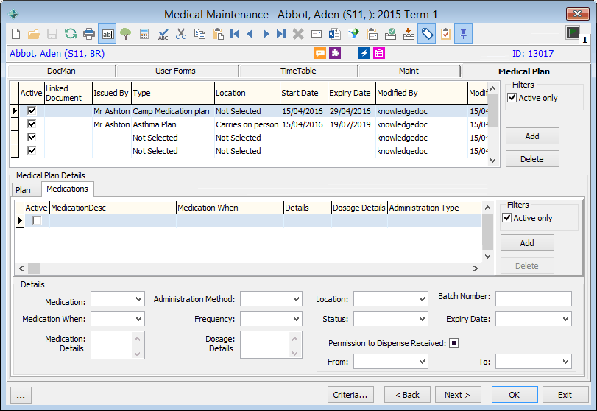Image resolution: width=597 pixels, height=411 pixels.
Task: Click the blue pushpin icon
Action: pyautogui.click(x=463, y=34)
